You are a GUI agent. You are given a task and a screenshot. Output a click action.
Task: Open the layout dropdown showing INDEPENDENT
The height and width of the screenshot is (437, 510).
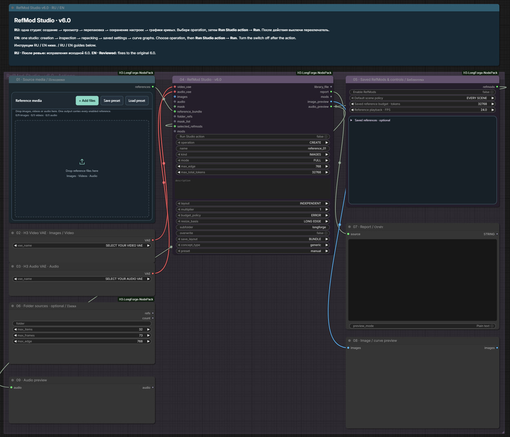(253, 203)
